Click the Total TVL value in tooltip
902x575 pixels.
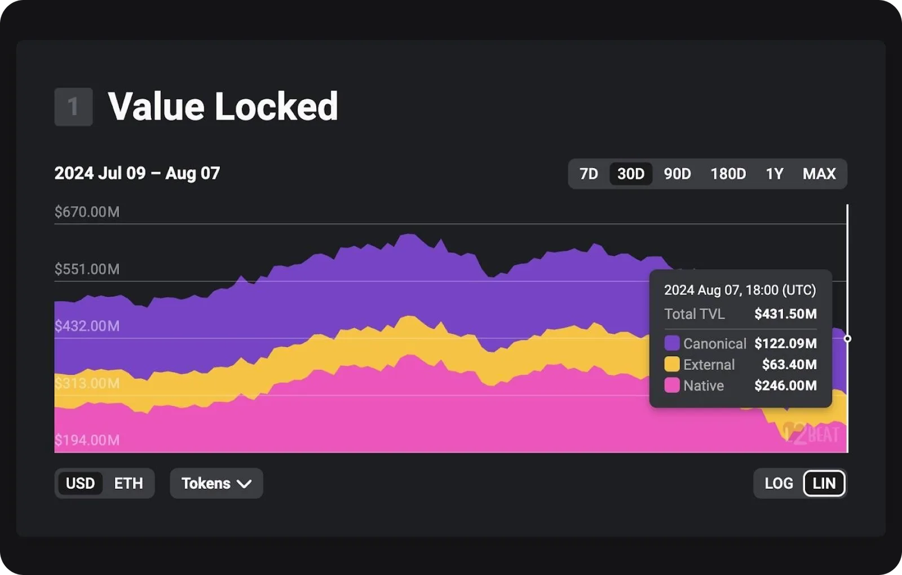(x=785, y=314)
